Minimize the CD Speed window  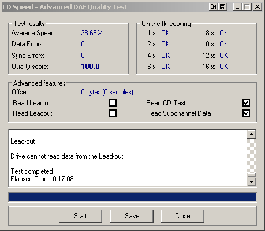click(x=237, y=7)
